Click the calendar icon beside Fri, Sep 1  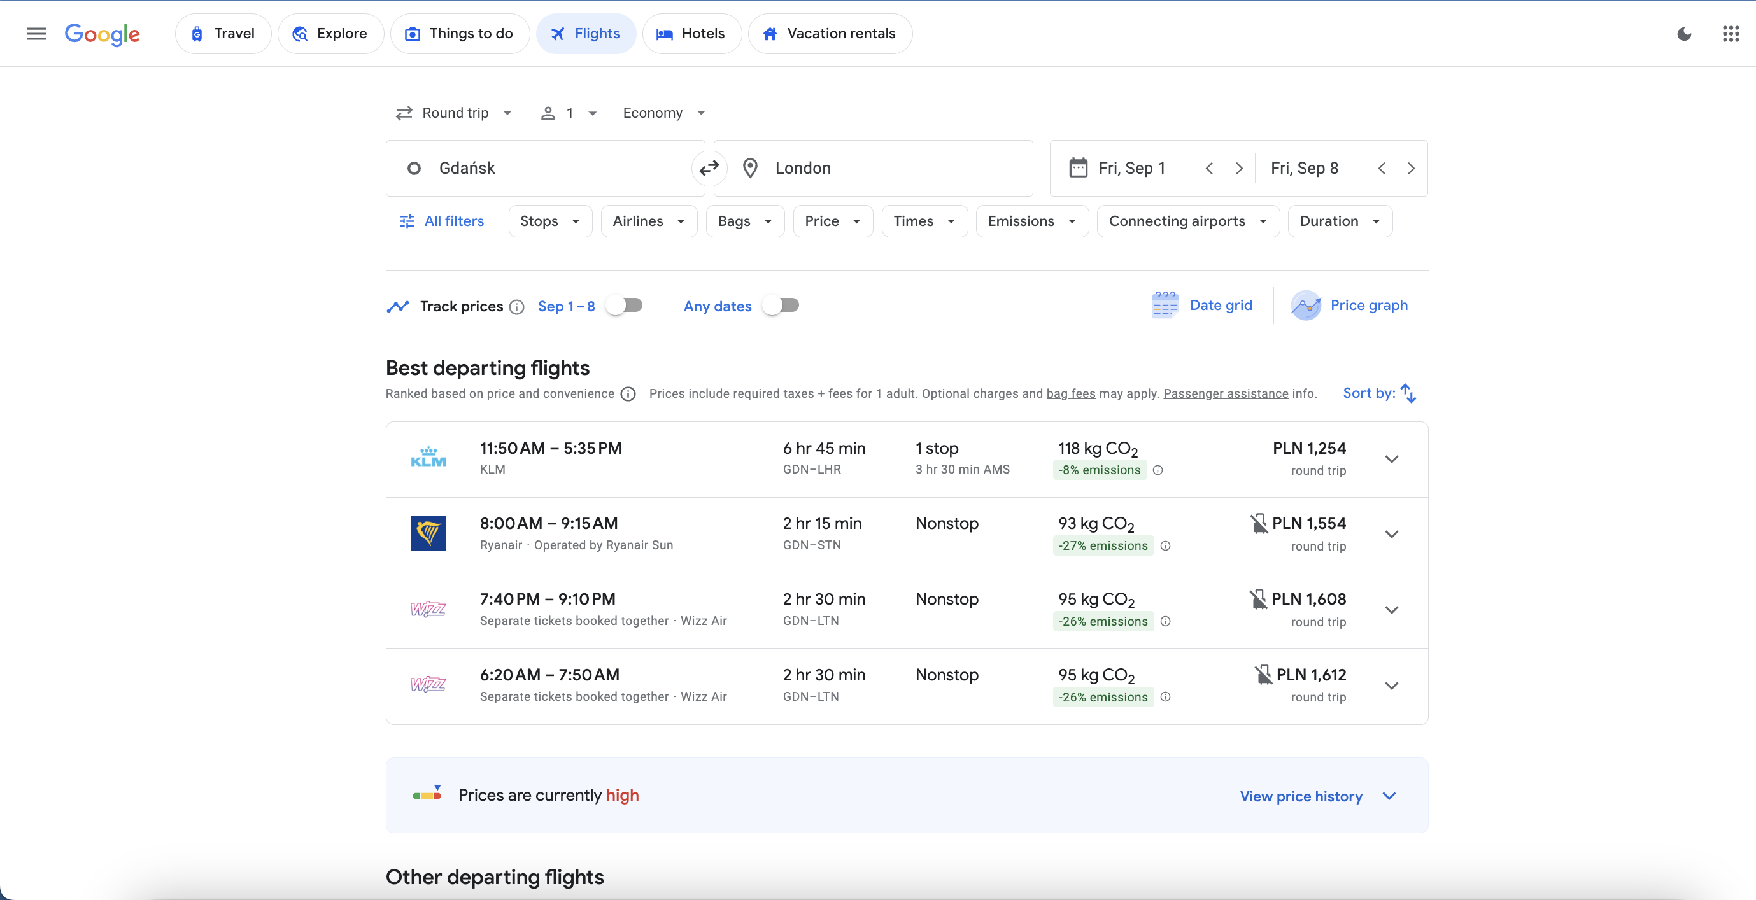[1078, 167]
